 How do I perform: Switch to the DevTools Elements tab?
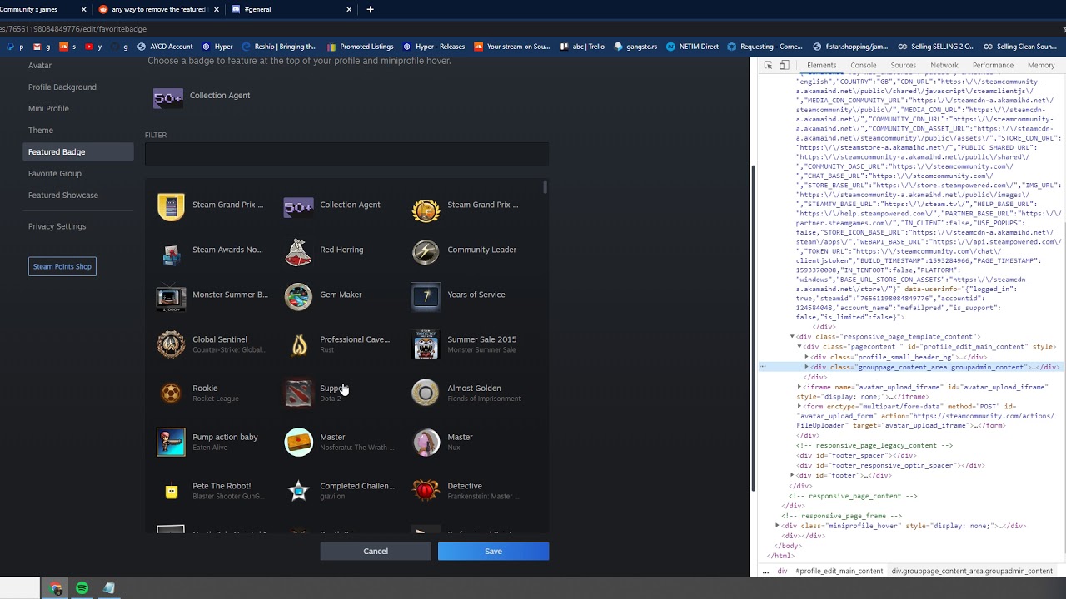tap(821, 65)
